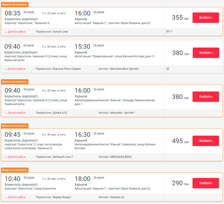This screenshot has height=204, width=224.
Task: Click Можно не печатать badge on Дзюба trip
Action: [x=15, y=82]
